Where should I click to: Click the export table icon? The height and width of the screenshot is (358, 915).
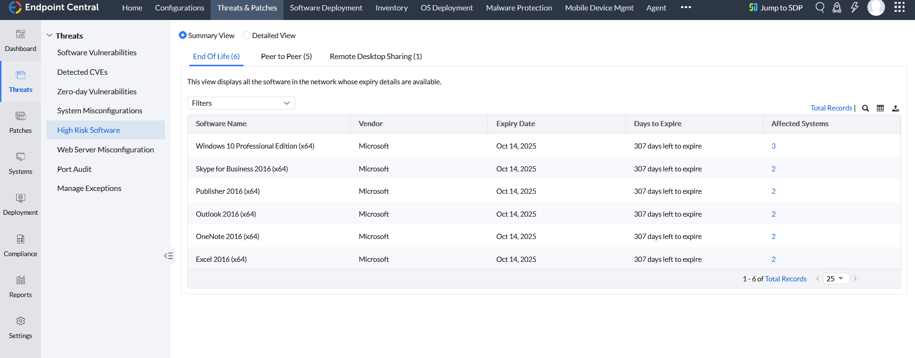pos(895,108)
